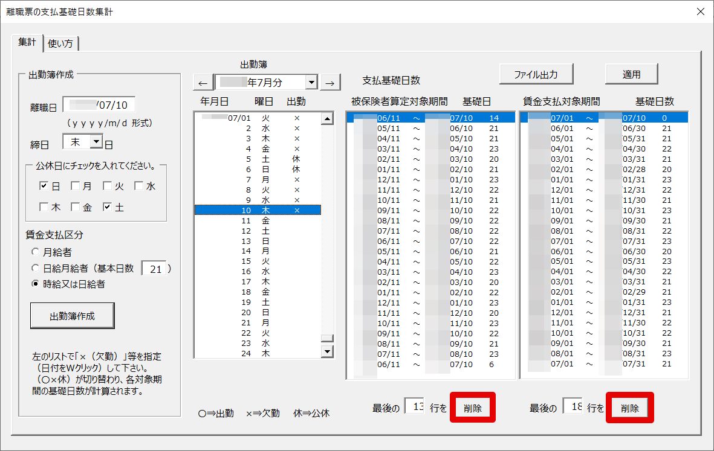Select period row 06/11 ～ 07/10 14
The height and width of the screenshot is (451, 714).
(431, 118)
